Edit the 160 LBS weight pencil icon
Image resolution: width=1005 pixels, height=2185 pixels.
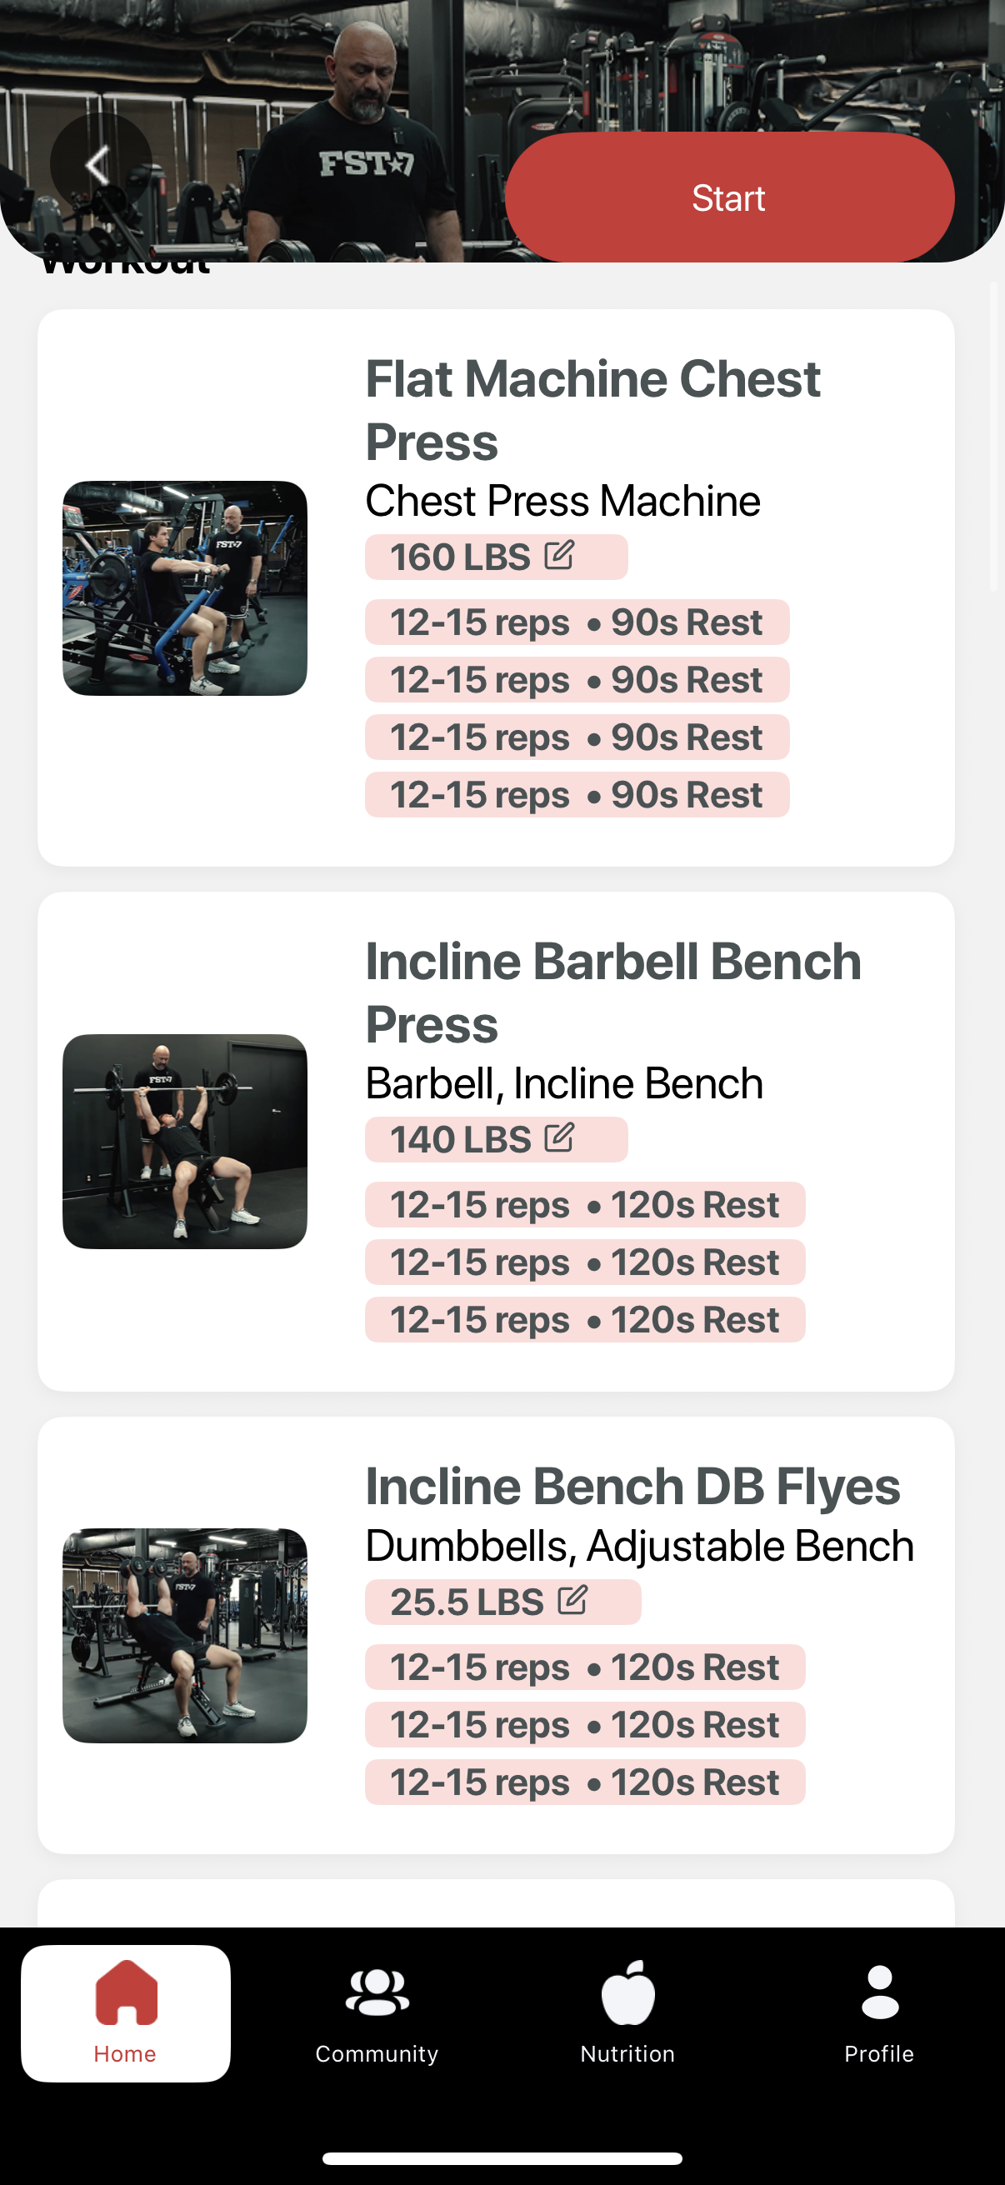pos(559,556)
